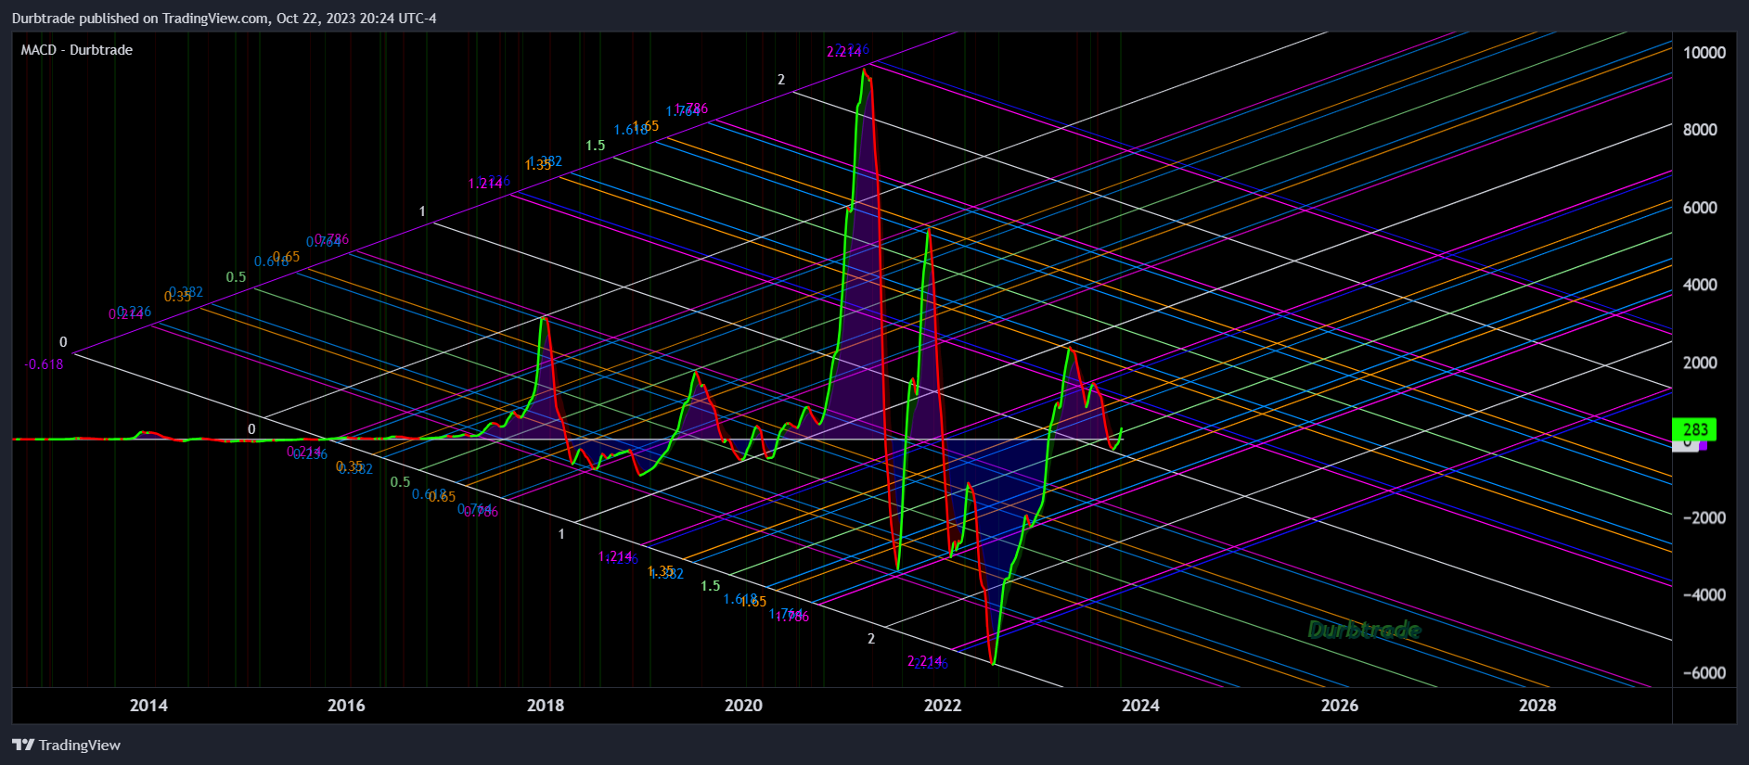Click the 2.214 label at the chart top
Viewport: 1749px width, 765px height.
coord(843,52)
